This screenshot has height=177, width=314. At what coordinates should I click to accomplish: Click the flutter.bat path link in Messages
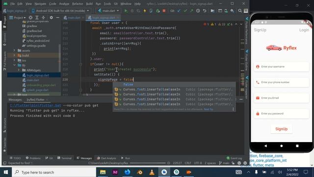pos(35,105)
